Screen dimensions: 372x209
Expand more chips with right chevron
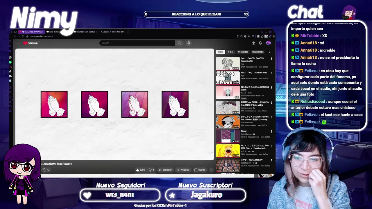pos(269,52)
